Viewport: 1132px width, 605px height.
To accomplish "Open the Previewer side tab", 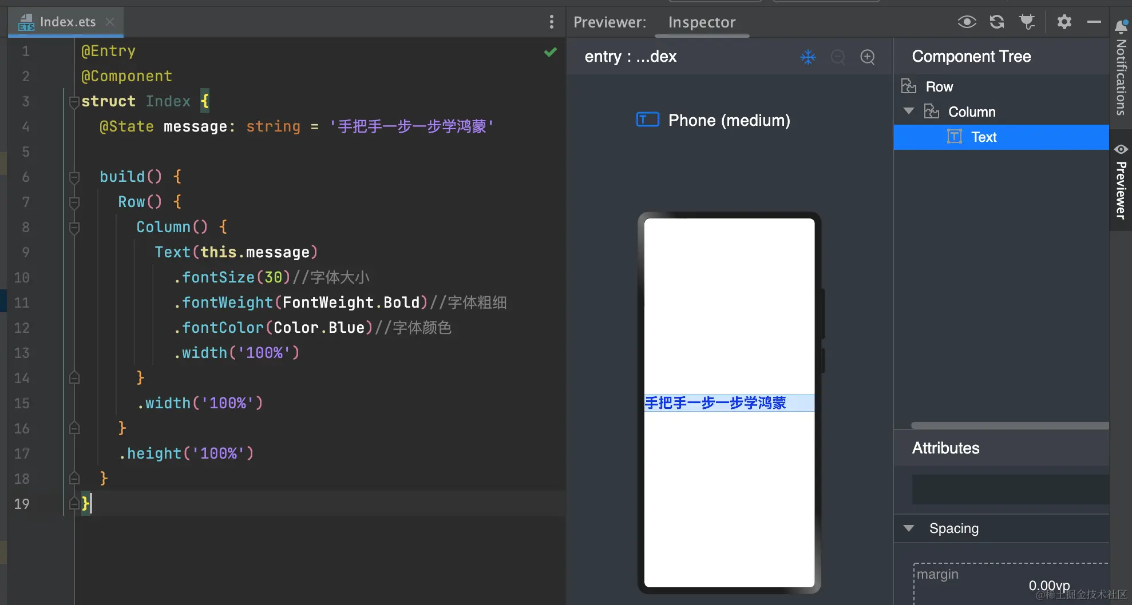I will tap(1121, 182).
